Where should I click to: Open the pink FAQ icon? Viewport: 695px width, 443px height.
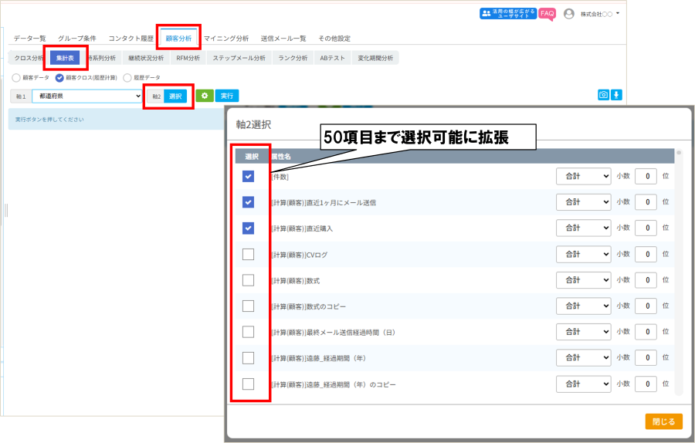547,14
